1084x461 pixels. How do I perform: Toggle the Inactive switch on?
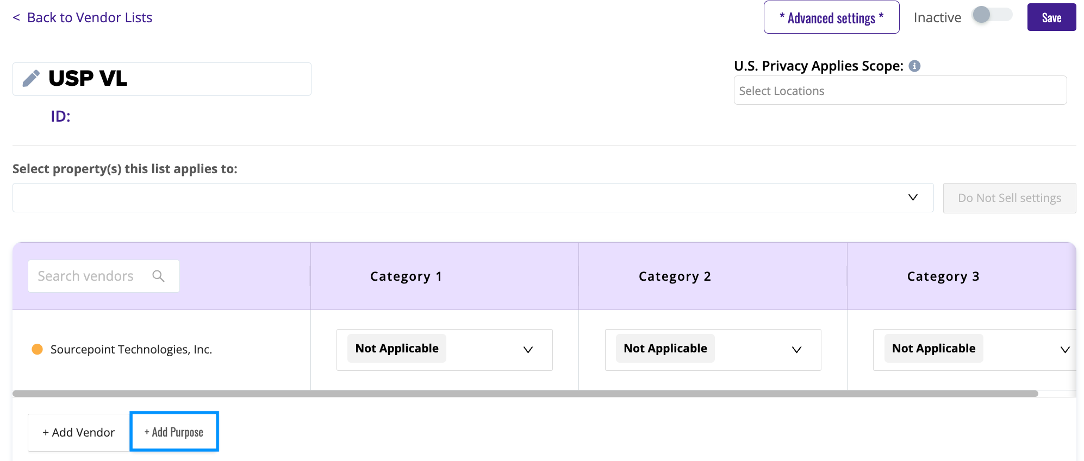click(992, 15)
